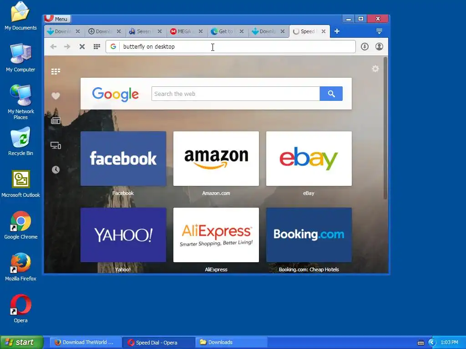The height and width of the screenshot is (349, 466).
Task: Open the Yahoo! speed dial tile
Action: 123,235
